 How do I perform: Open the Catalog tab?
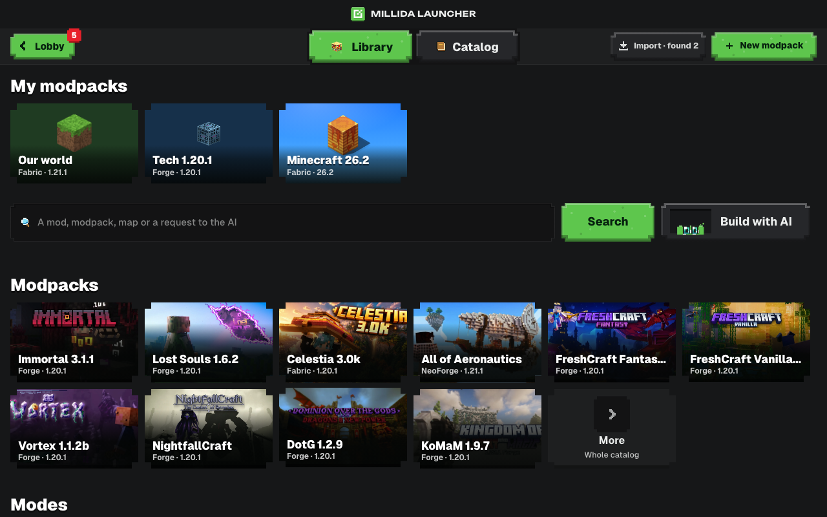467,47
